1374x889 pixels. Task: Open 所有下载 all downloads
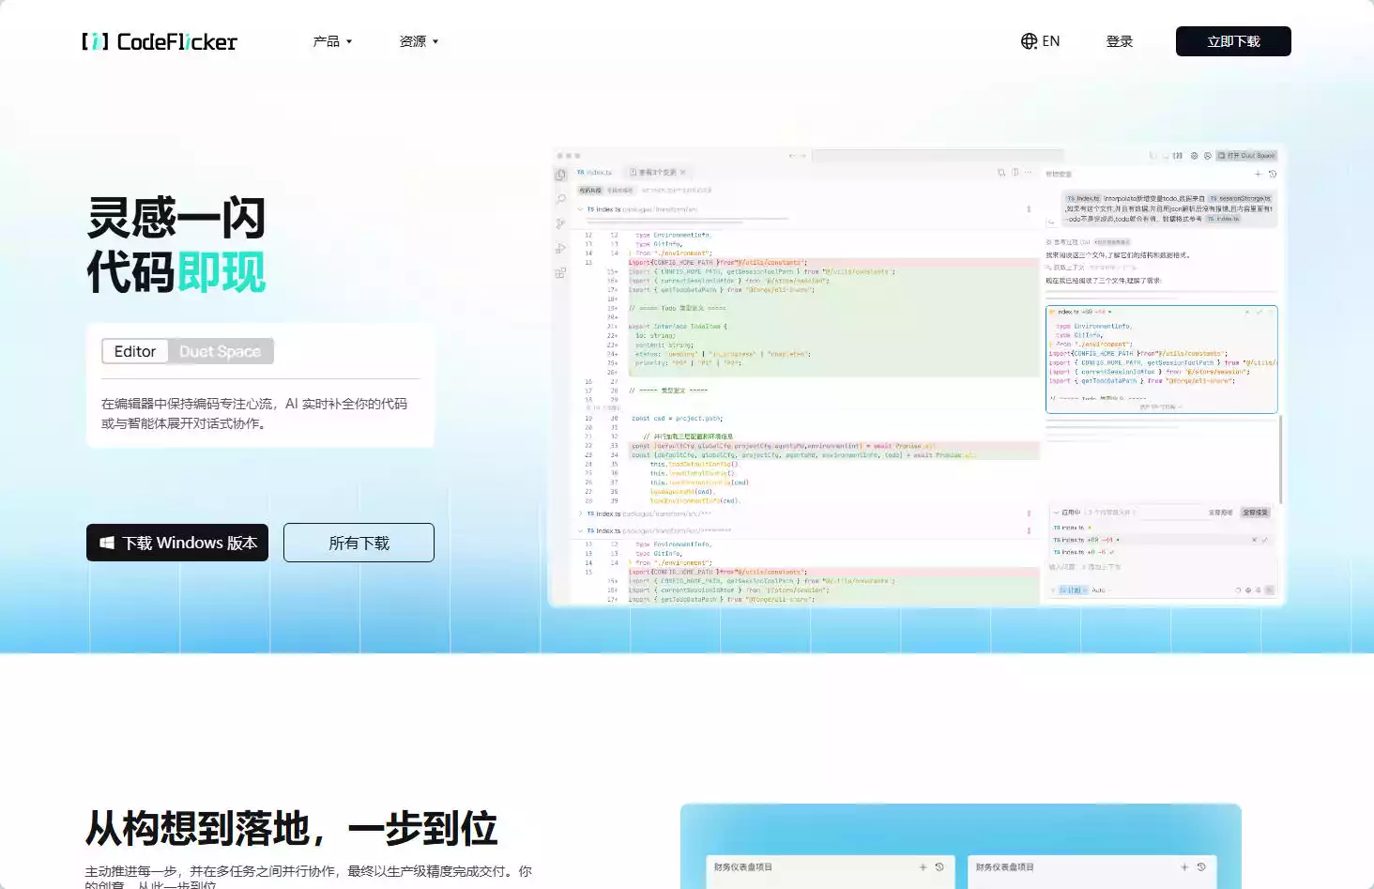(x=359, y=543)
